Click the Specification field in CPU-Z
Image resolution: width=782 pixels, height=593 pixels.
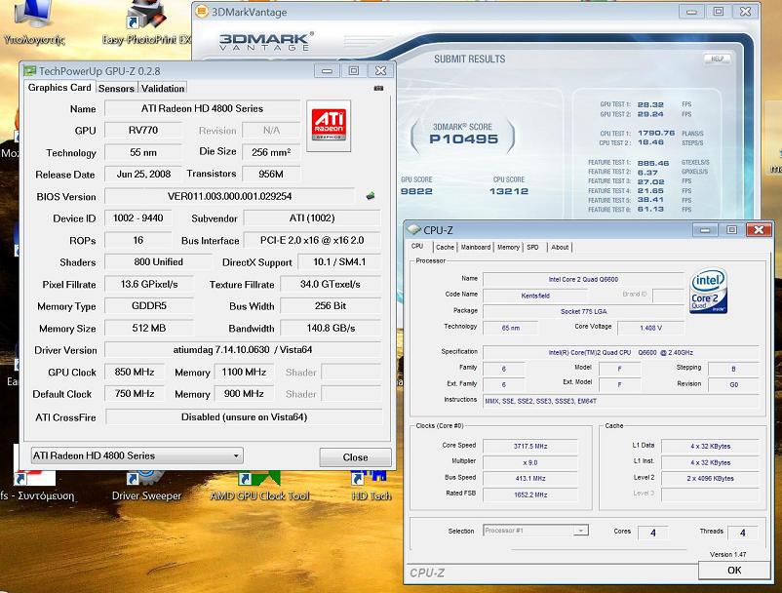621,352
